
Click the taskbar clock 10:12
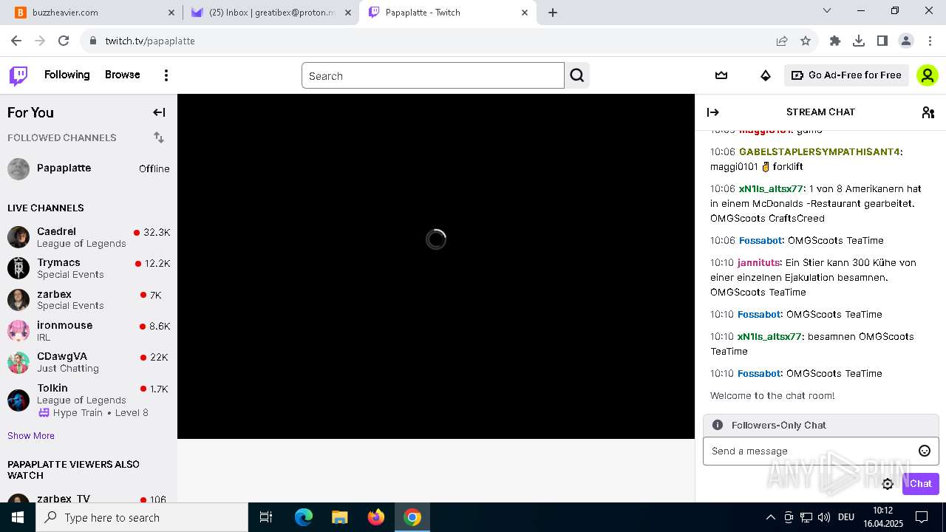click(882, 510)
